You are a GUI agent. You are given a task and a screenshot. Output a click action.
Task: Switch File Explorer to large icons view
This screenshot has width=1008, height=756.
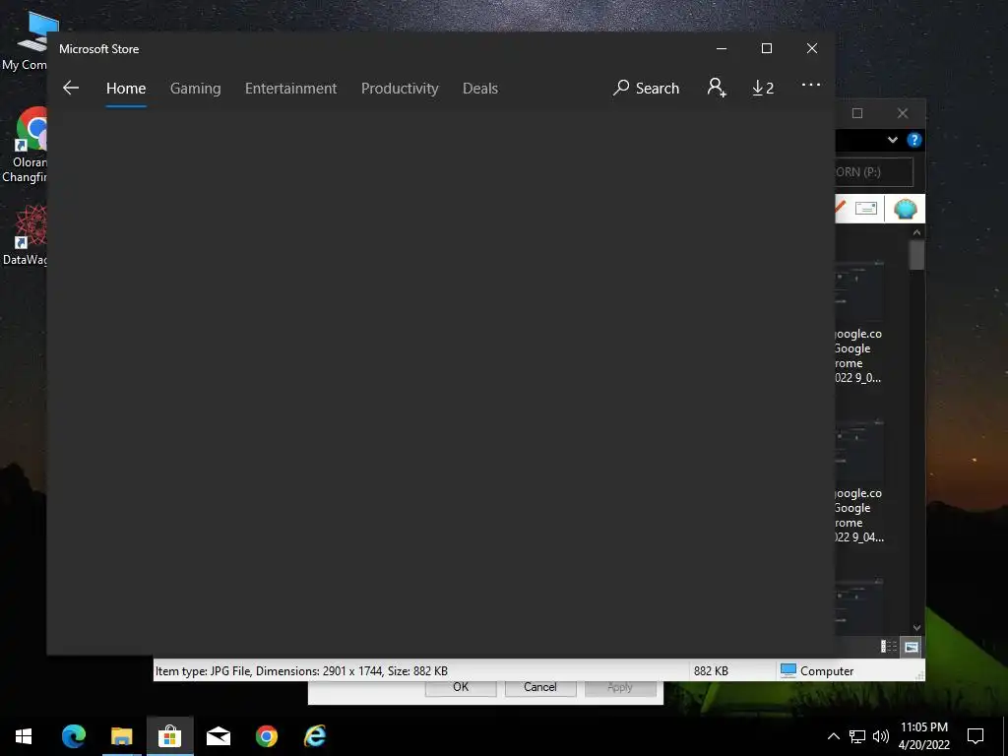(x=911, y=647)
